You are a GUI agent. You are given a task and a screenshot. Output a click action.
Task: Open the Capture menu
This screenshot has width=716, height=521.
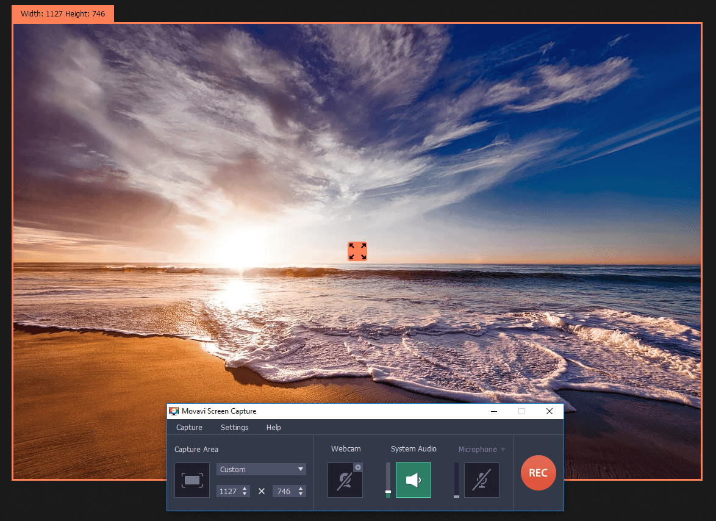click(189, 428)
